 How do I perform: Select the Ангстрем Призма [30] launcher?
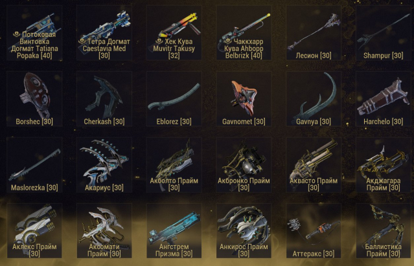point(174,230)
